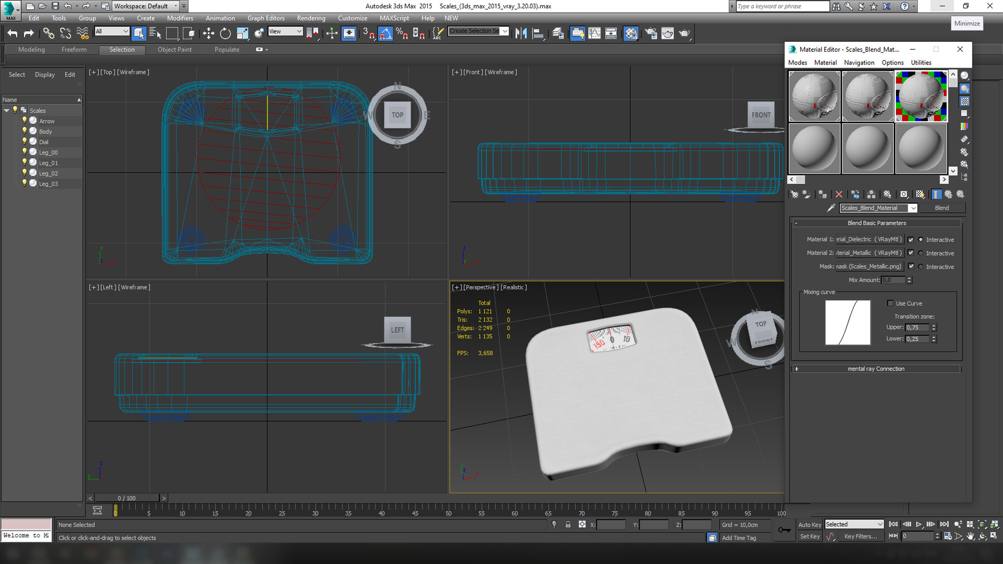1003x564 pixels.
Task: Uncheck the Material 1 enable checkbox
Action: [x=911, y=239]
